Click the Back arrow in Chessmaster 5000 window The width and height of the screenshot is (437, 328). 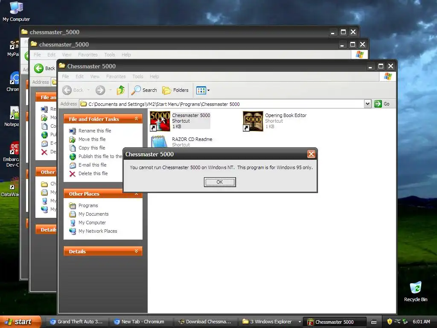[x=67, y=90]
